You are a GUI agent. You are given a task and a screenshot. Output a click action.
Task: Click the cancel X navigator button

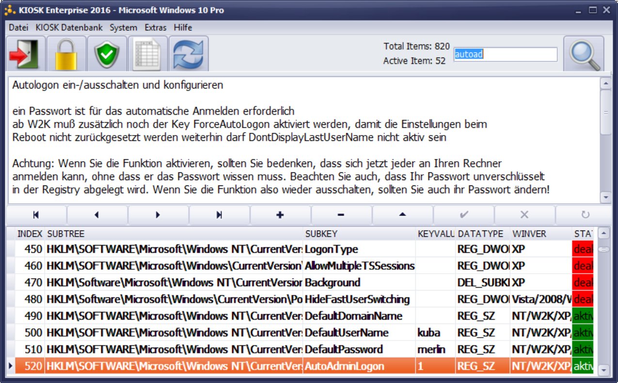524,215
